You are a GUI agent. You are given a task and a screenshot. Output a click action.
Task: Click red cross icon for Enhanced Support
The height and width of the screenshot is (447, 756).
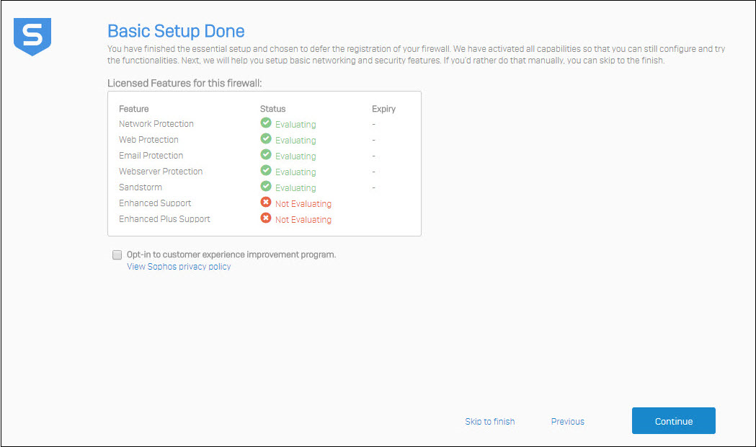pos(266,202)
